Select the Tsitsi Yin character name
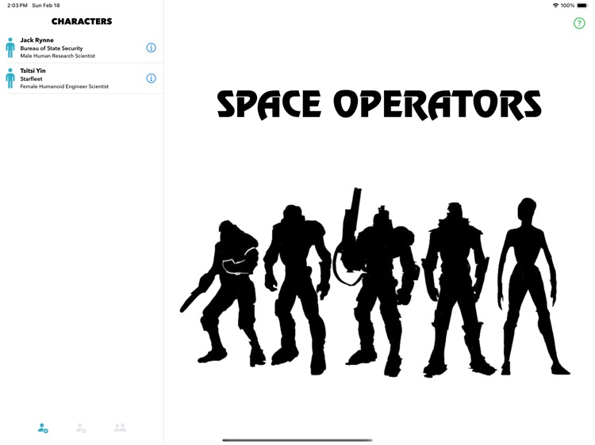Image resolution: width=595 pixels, height=445 pixels. (33, 70)
